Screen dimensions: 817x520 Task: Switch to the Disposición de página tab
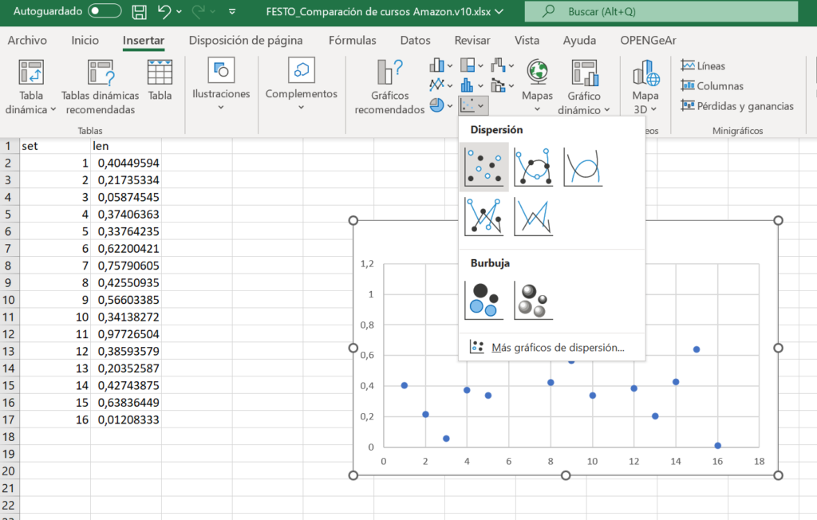pyautogui.click(x=246, y=40)
